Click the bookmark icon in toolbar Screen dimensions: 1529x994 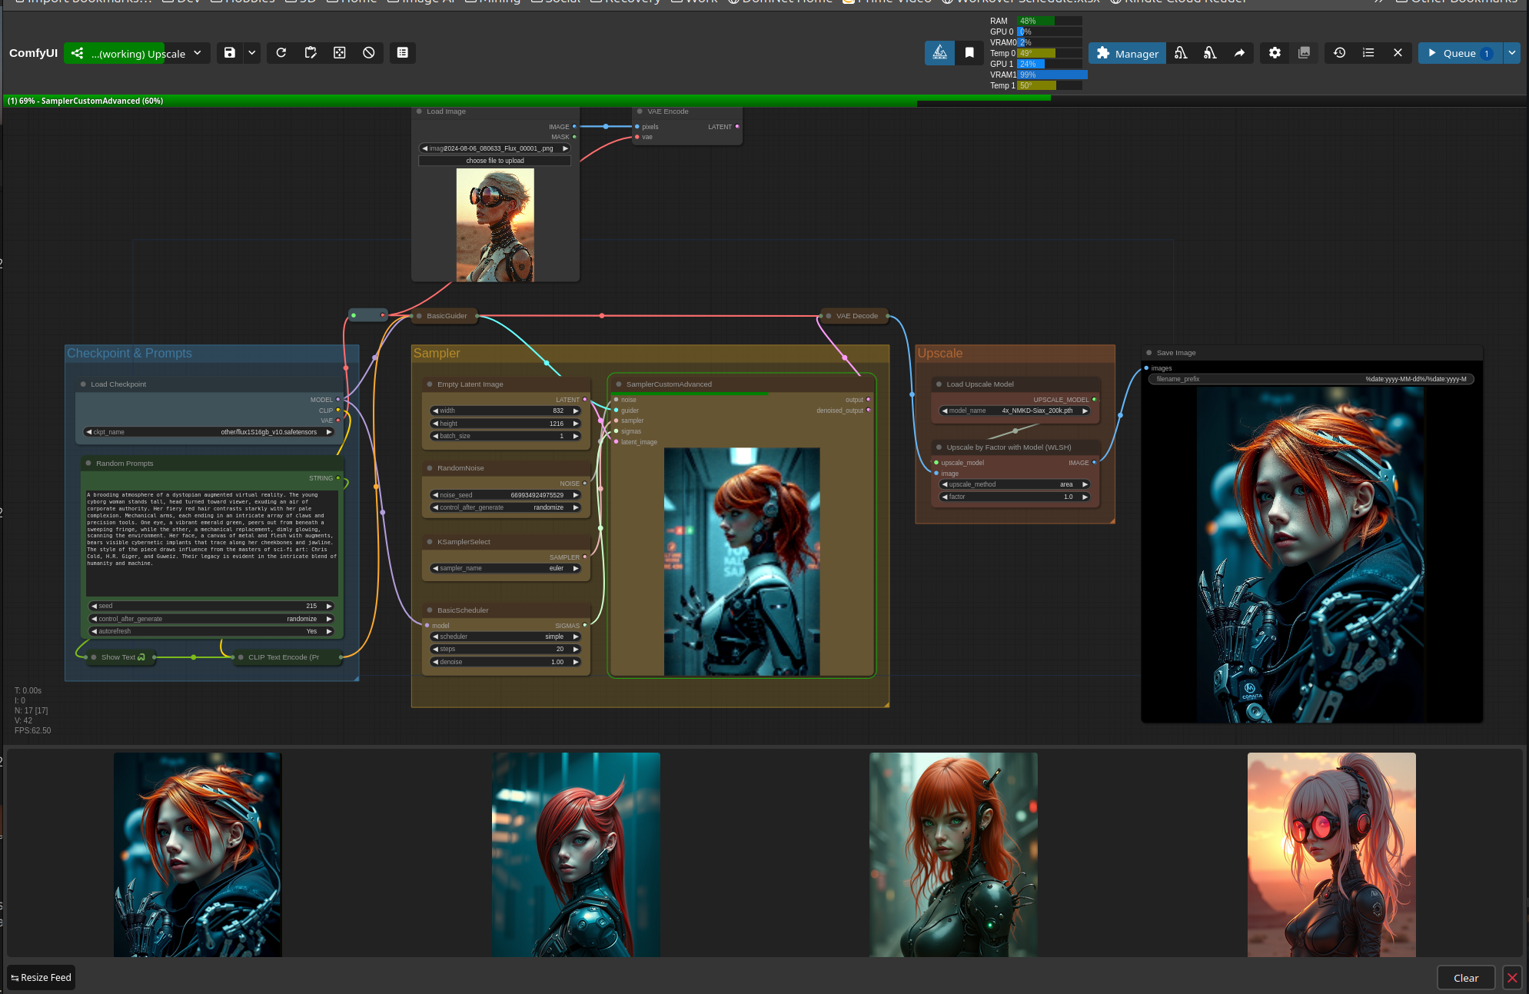969,53
